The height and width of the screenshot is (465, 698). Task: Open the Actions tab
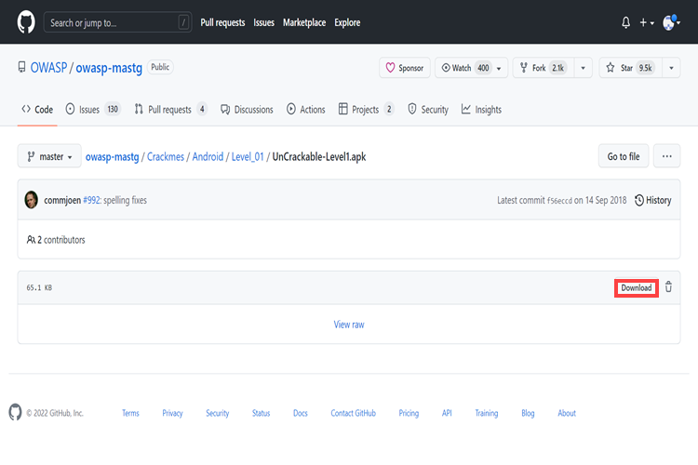(306, 109)
